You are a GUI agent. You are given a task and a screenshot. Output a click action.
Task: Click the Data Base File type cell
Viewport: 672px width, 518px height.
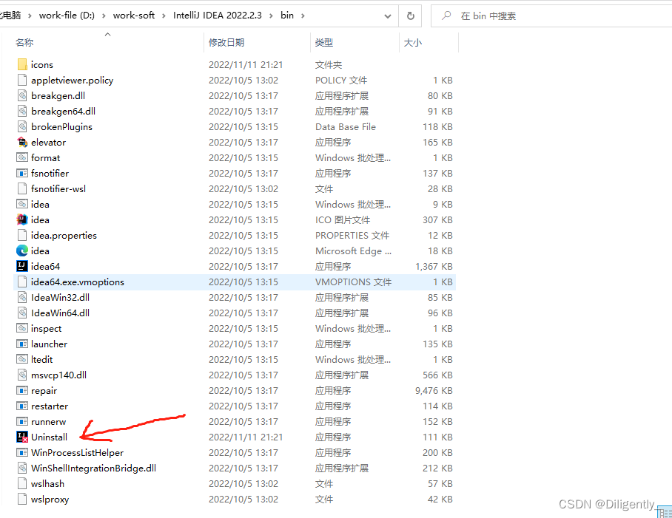(x=346, y=126)
